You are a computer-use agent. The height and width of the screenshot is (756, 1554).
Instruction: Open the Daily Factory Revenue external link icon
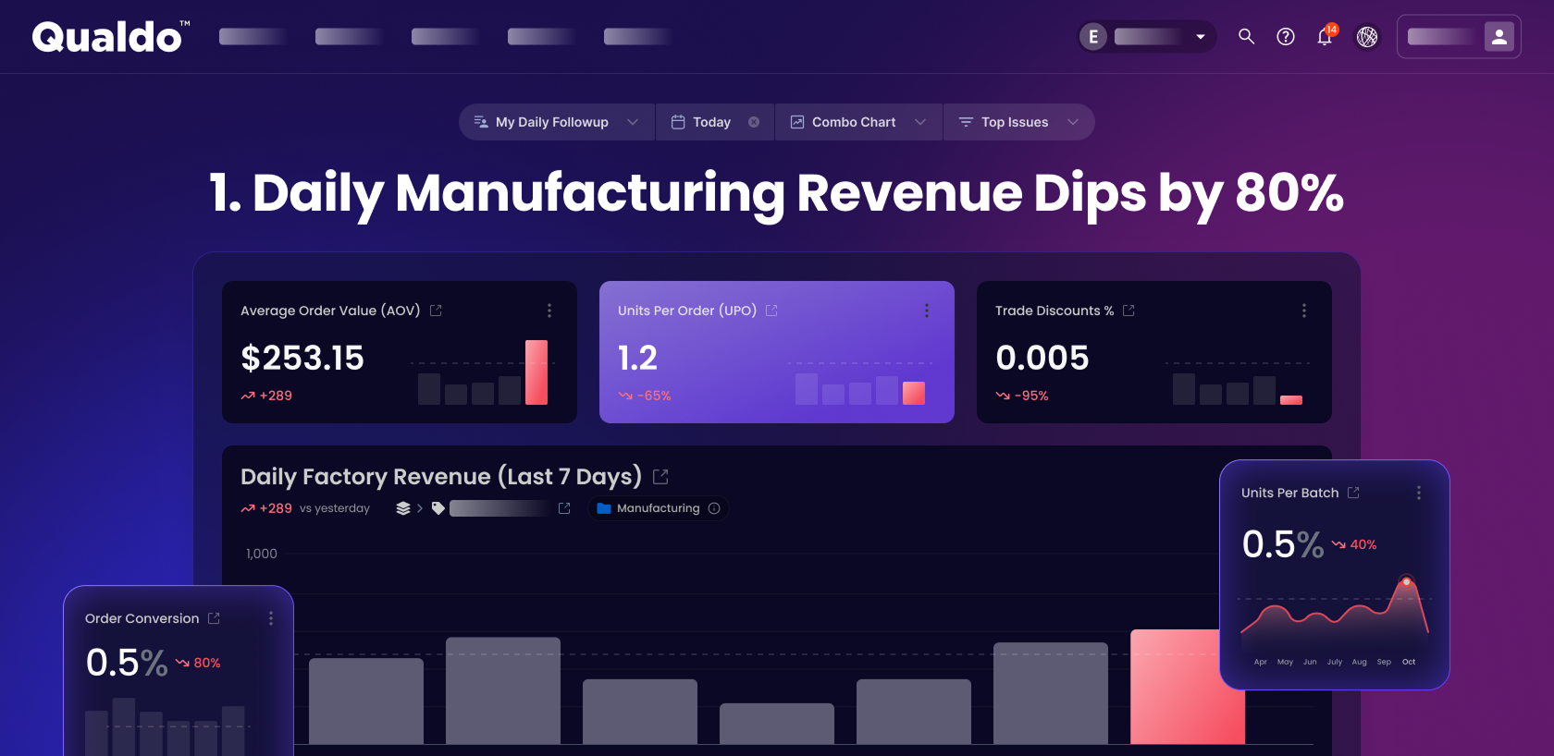[660, 477]
